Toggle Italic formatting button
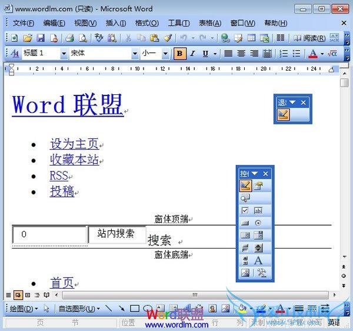 192,54
